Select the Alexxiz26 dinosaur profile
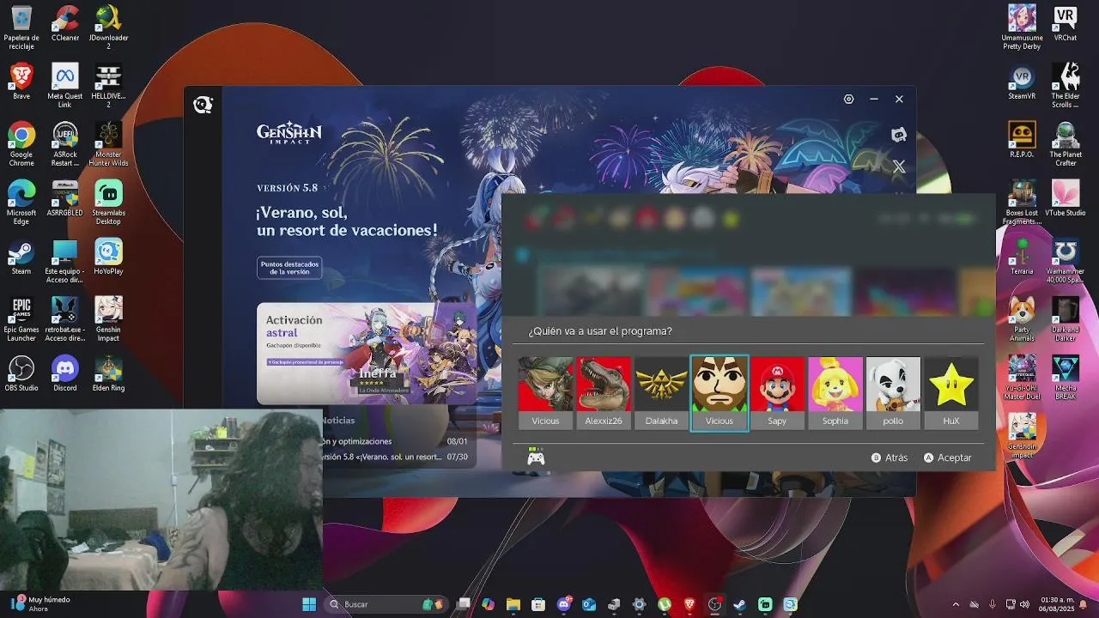This screenshot has height=618, width=1099. click(x=604, y=393)
